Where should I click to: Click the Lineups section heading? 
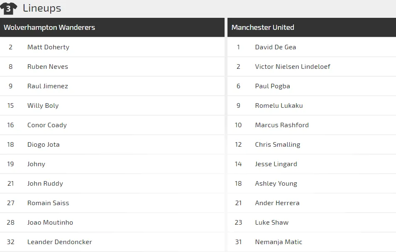pos(42,8)
